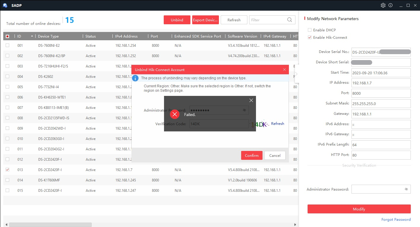Click the captcha image 14DK

(260, 124)
